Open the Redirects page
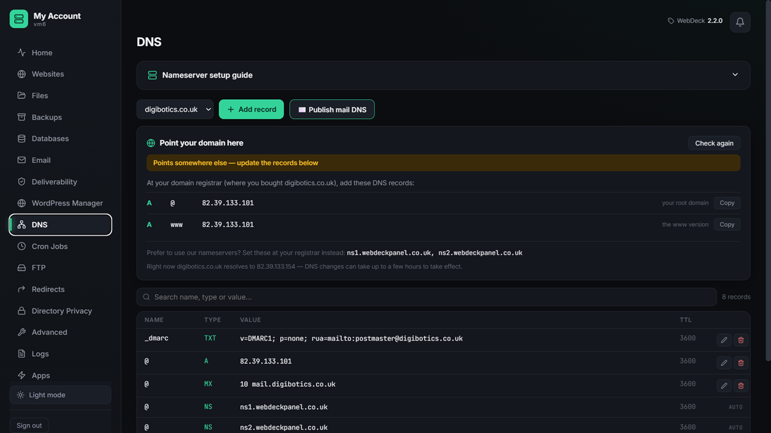 [60, 289]
